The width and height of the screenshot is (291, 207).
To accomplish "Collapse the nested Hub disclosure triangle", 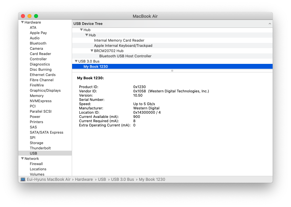I will 87,35.
